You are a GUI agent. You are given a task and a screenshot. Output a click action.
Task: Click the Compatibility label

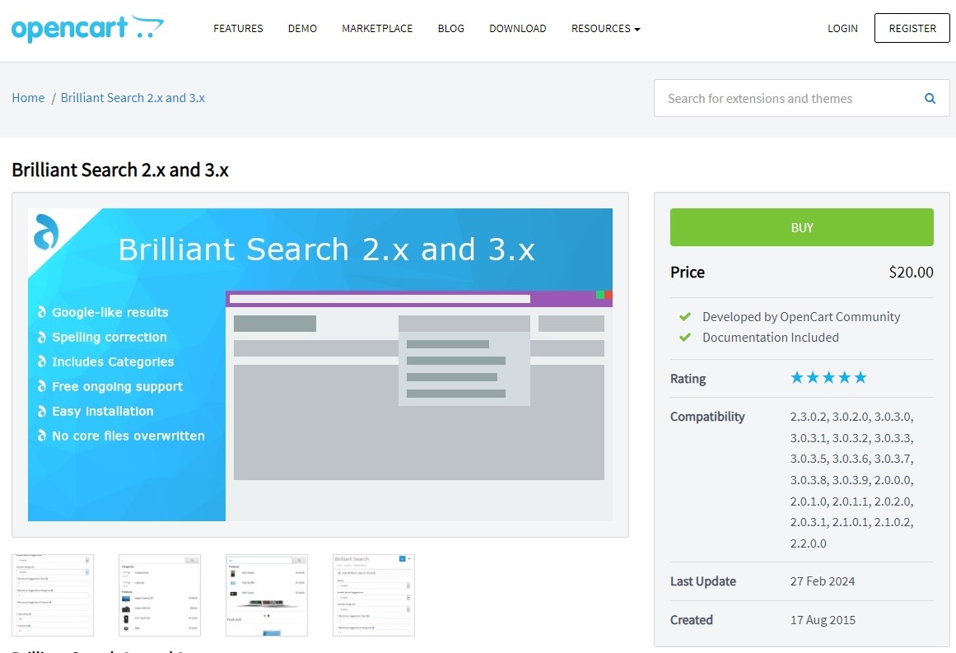click(707, 417)
